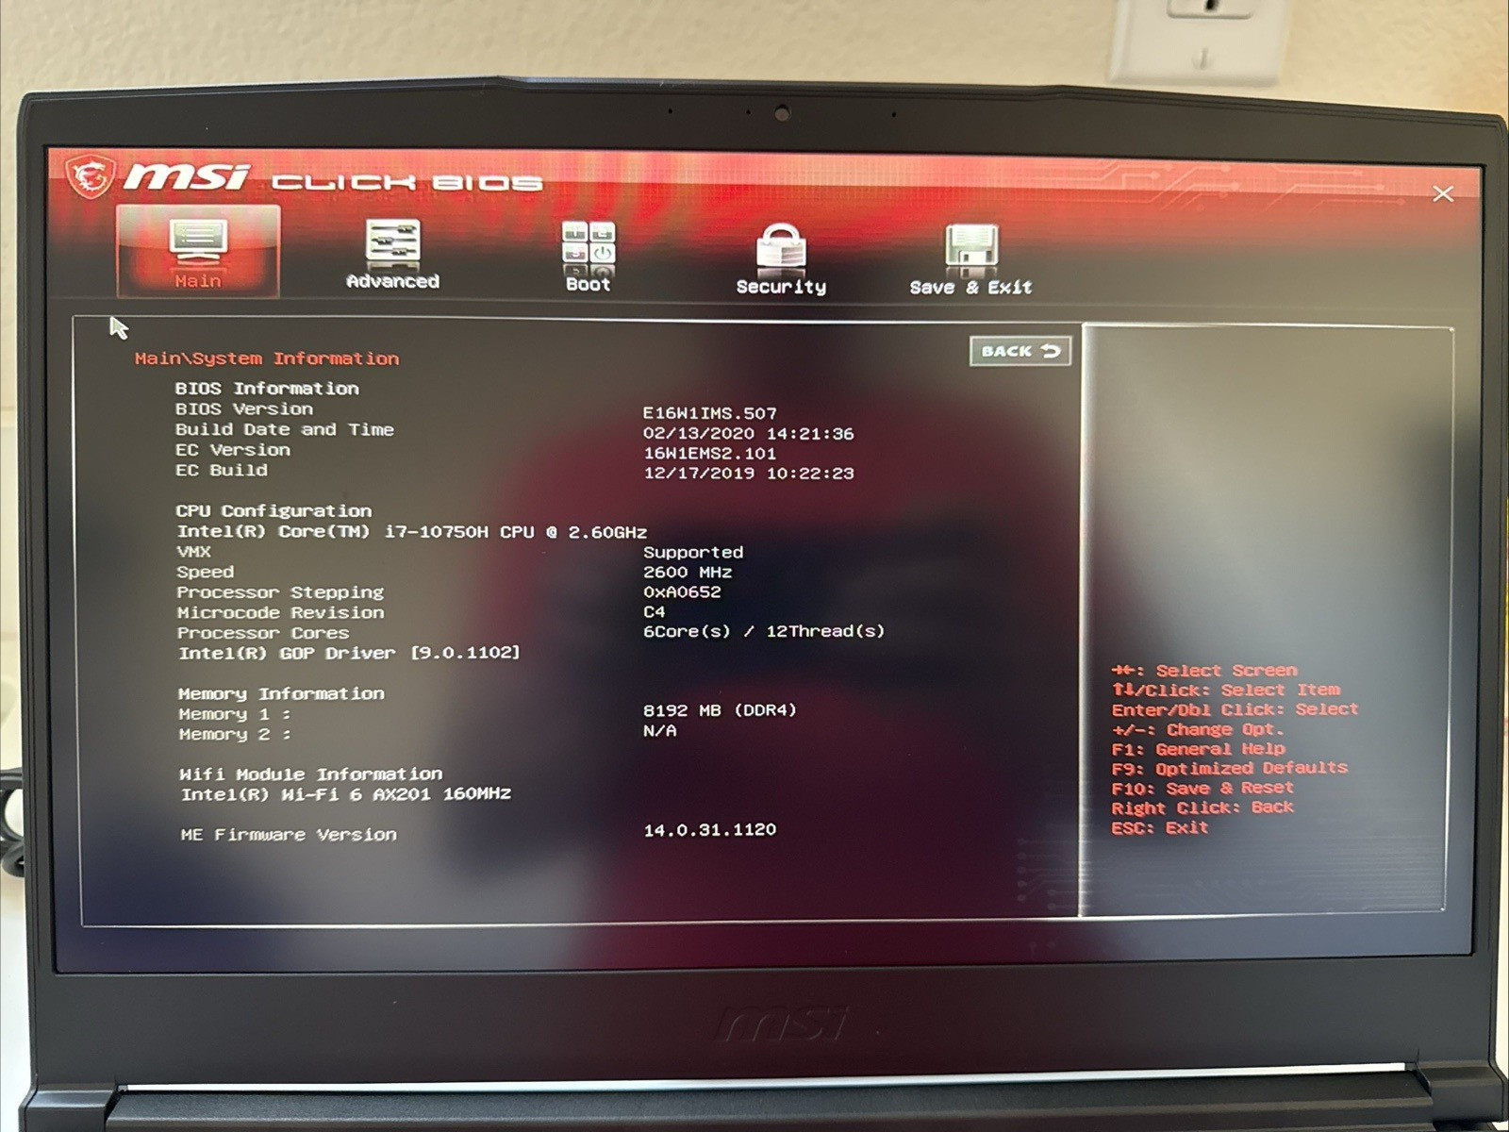Click the Select Item help line
1509x1132 pixels.
point(1226,691)
